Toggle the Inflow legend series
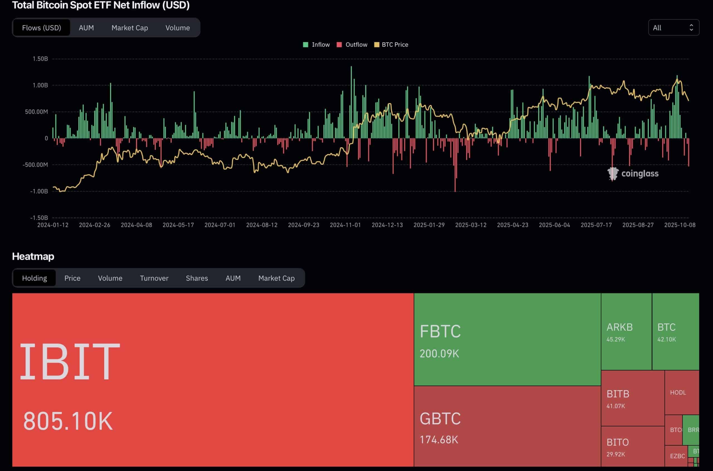Viewport: 713px width, 471px height. [320, 45]
